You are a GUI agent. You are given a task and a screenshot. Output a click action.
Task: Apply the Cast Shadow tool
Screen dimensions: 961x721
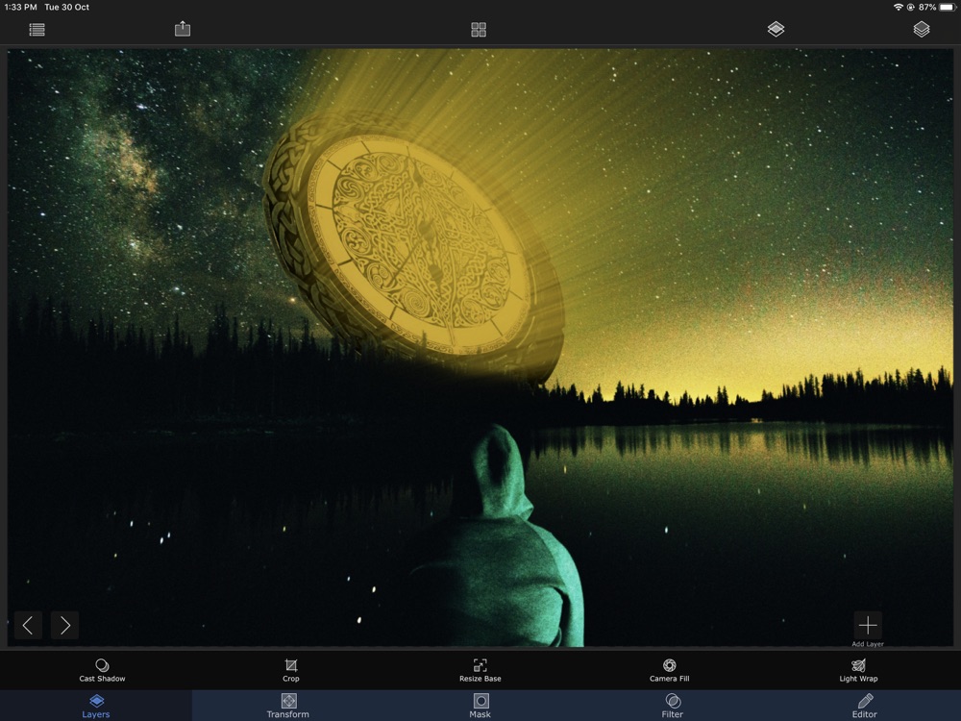coord(103,670)
